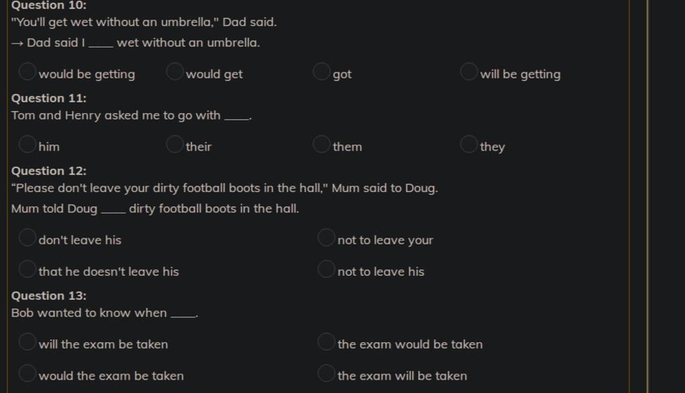Select 'not to leave your' option
Screen dimensions: 685x393
326,238
